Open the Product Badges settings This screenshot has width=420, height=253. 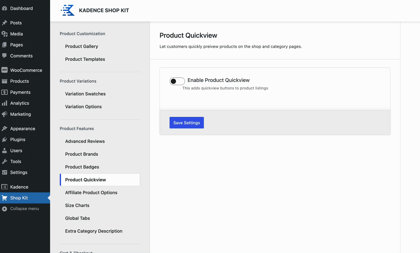(82, 167)
